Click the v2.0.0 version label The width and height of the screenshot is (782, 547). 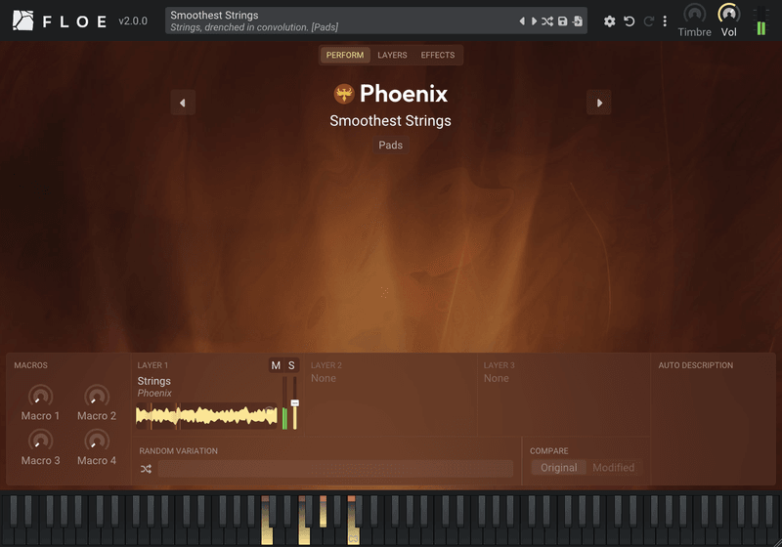coord(133,21)
